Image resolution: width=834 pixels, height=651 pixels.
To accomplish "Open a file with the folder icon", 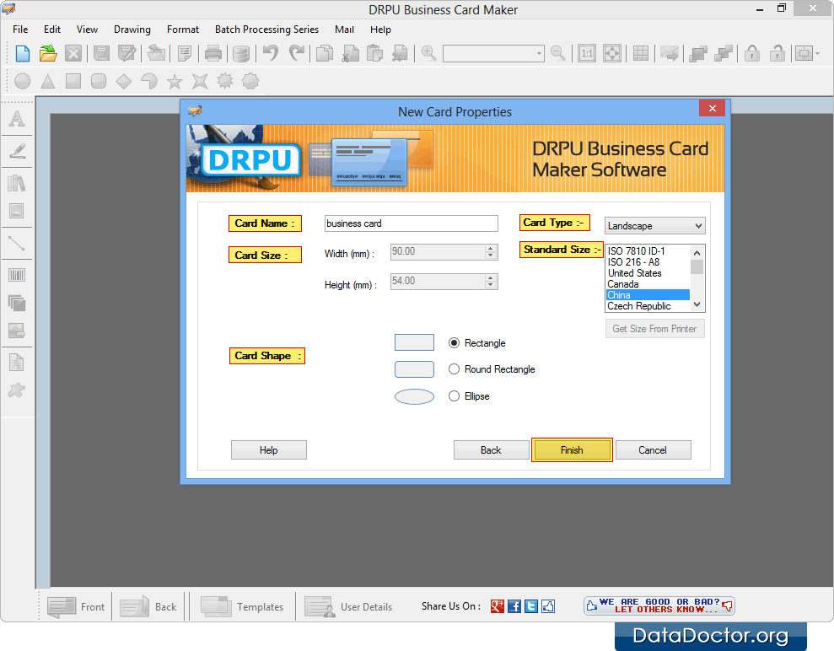I will 48,54.
